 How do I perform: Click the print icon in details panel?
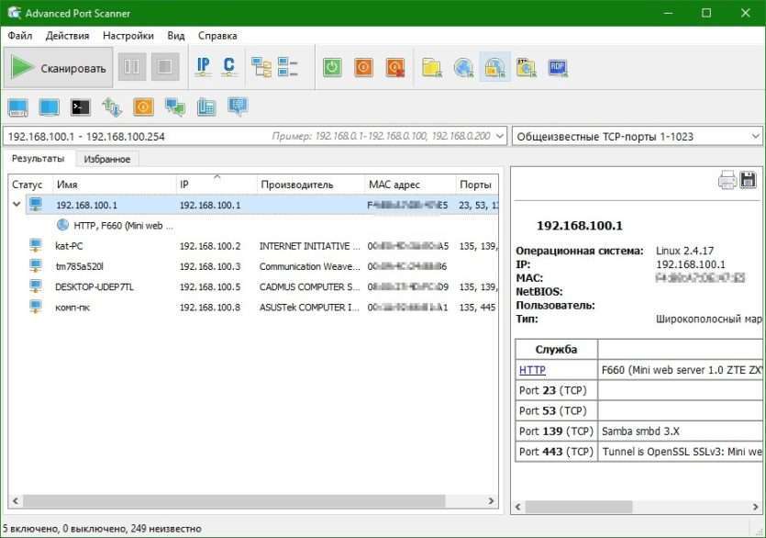[x=727, y=180]
